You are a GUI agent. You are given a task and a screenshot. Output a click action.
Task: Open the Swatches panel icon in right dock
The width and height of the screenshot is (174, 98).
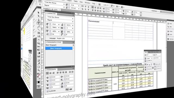[x=168, y=39]
